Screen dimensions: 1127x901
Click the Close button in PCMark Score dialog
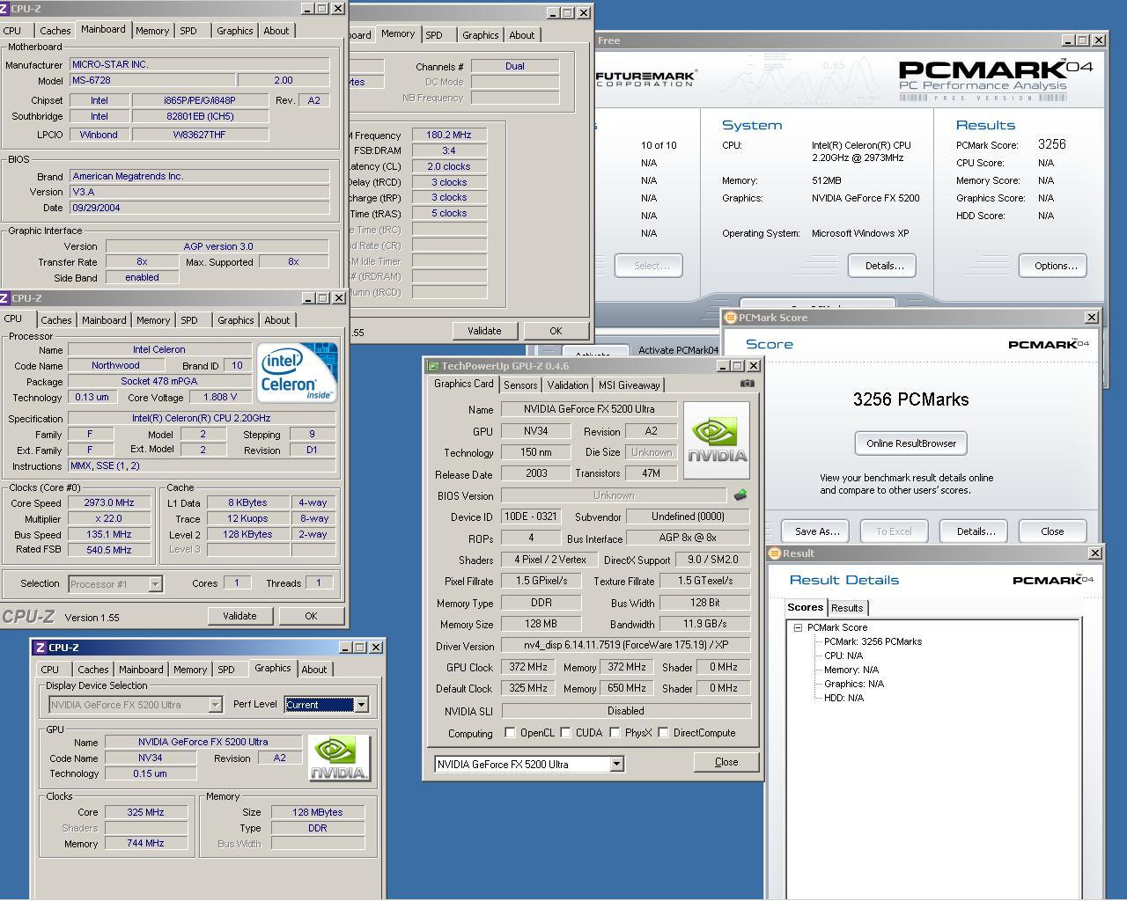[x=1052, y=531]
